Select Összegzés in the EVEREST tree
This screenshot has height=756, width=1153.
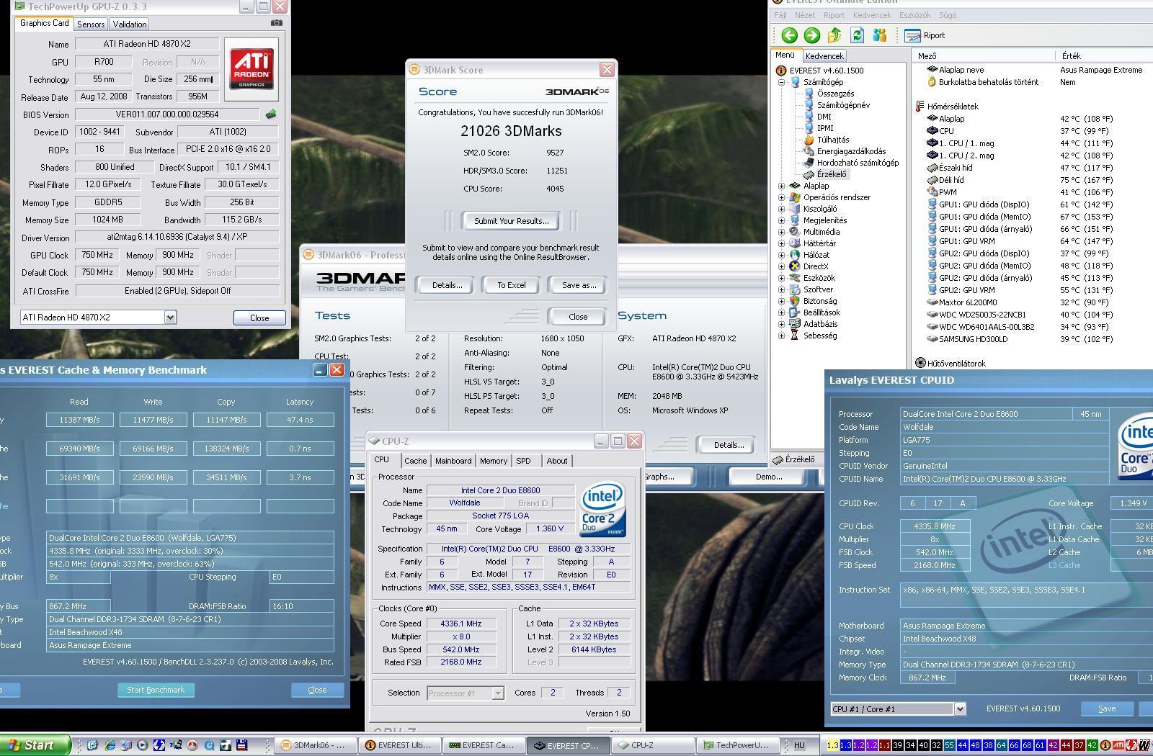point(829,94)
